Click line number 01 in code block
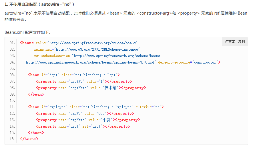This screenshot has height=148, width=259. pos(12,43)
